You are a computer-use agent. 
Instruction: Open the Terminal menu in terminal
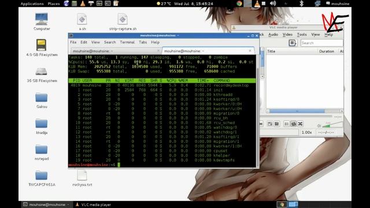[x=127, y=42]
